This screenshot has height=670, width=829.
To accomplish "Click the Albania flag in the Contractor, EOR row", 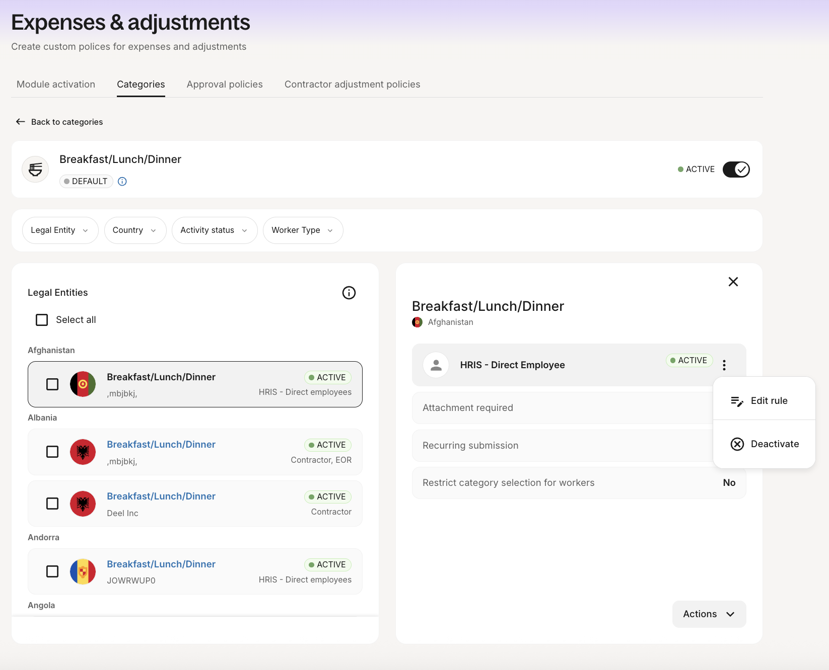I will 83,452.
